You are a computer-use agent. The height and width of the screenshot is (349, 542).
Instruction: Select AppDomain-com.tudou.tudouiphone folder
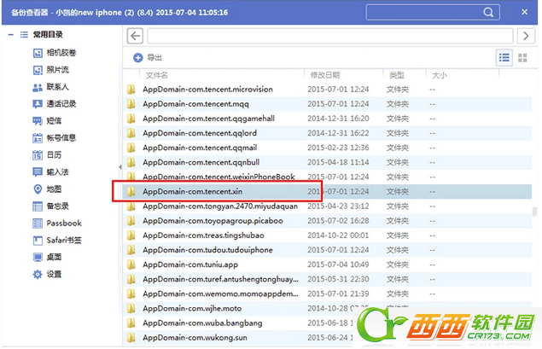[327, 250]
